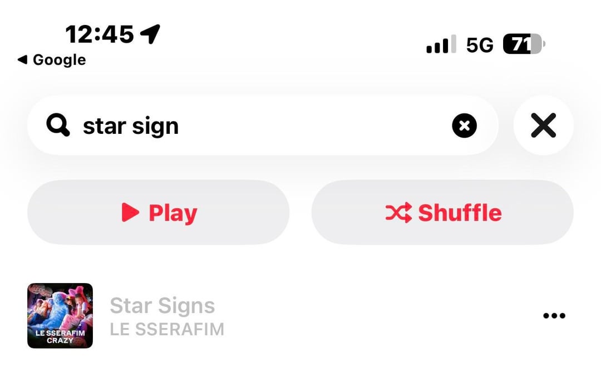Close the search with the X button
This screenshot has width=601, height=367.
coord(543,126)
